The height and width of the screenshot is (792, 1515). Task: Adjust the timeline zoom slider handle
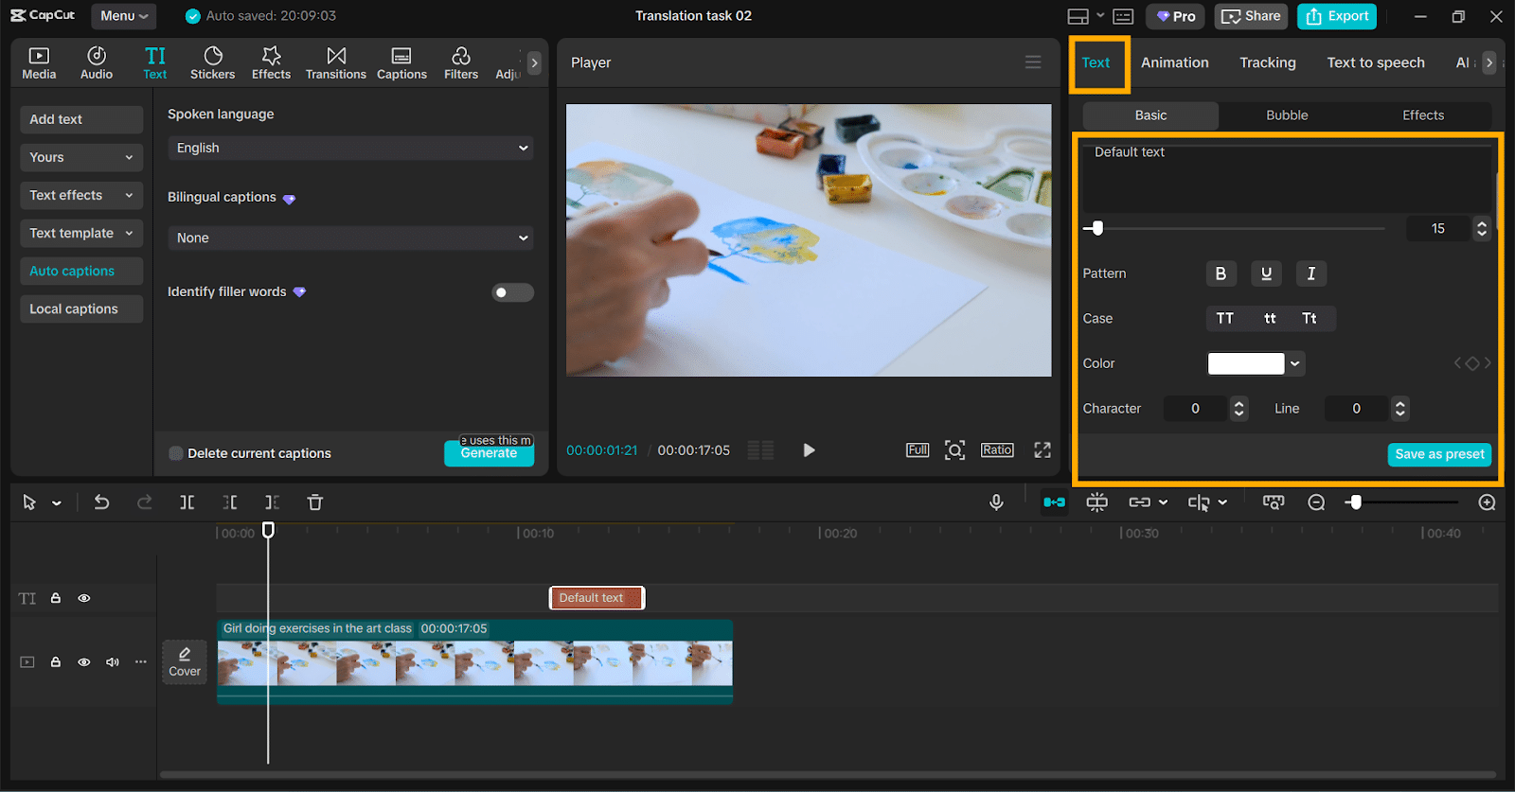(x=1356, y=502)
